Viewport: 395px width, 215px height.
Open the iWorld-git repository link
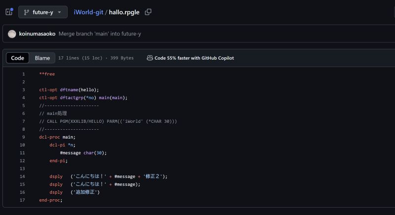click(x=88, y=12)
